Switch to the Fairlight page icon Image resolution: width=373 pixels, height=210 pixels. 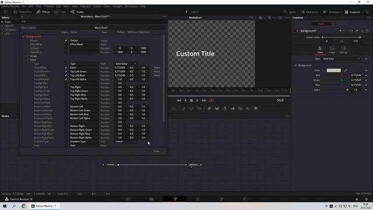tap(221, 199)
